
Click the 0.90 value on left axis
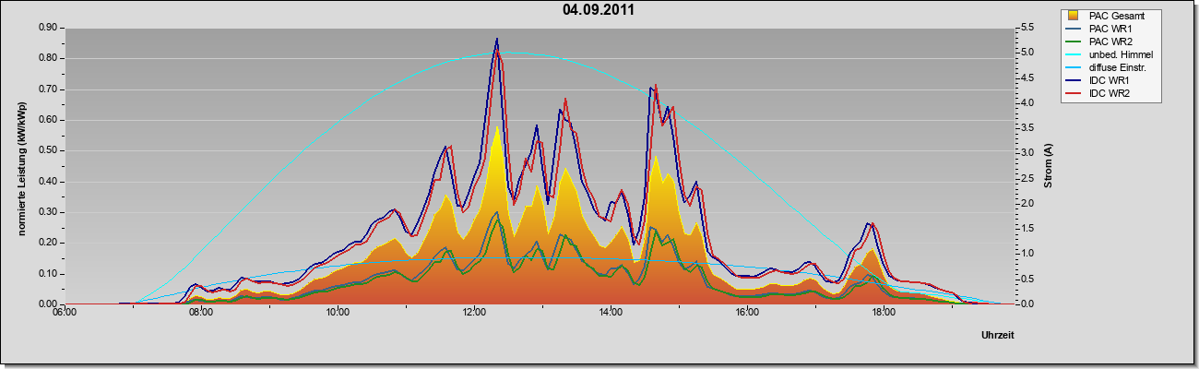48,28
